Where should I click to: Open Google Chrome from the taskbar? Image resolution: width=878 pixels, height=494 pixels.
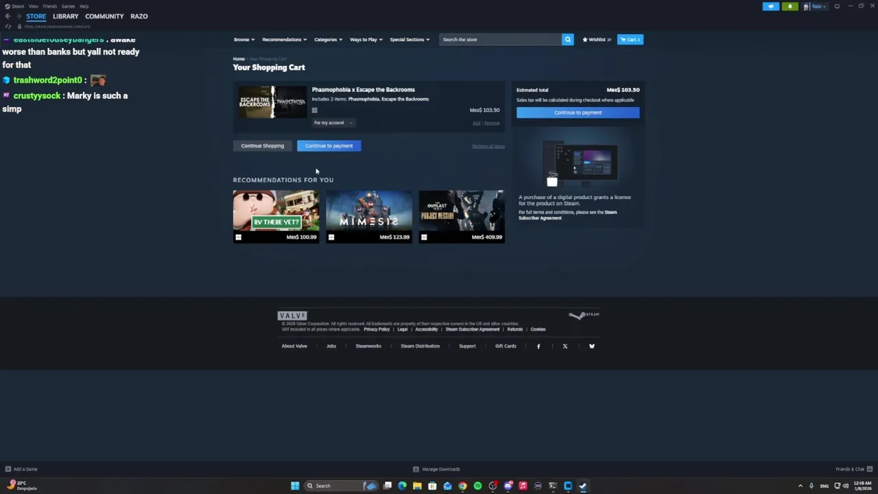[x=462, y=486]
